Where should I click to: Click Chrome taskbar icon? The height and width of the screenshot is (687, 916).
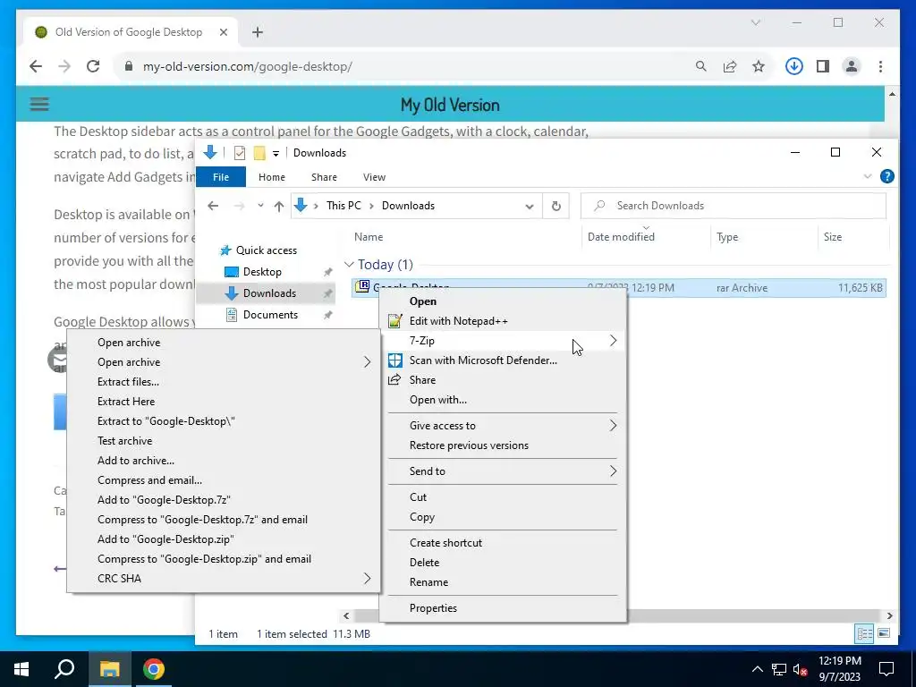(x=154, y=669)
